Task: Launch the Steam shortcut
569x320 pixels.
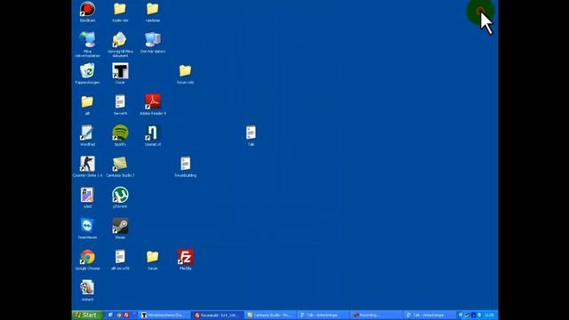Action: (120, 226)
